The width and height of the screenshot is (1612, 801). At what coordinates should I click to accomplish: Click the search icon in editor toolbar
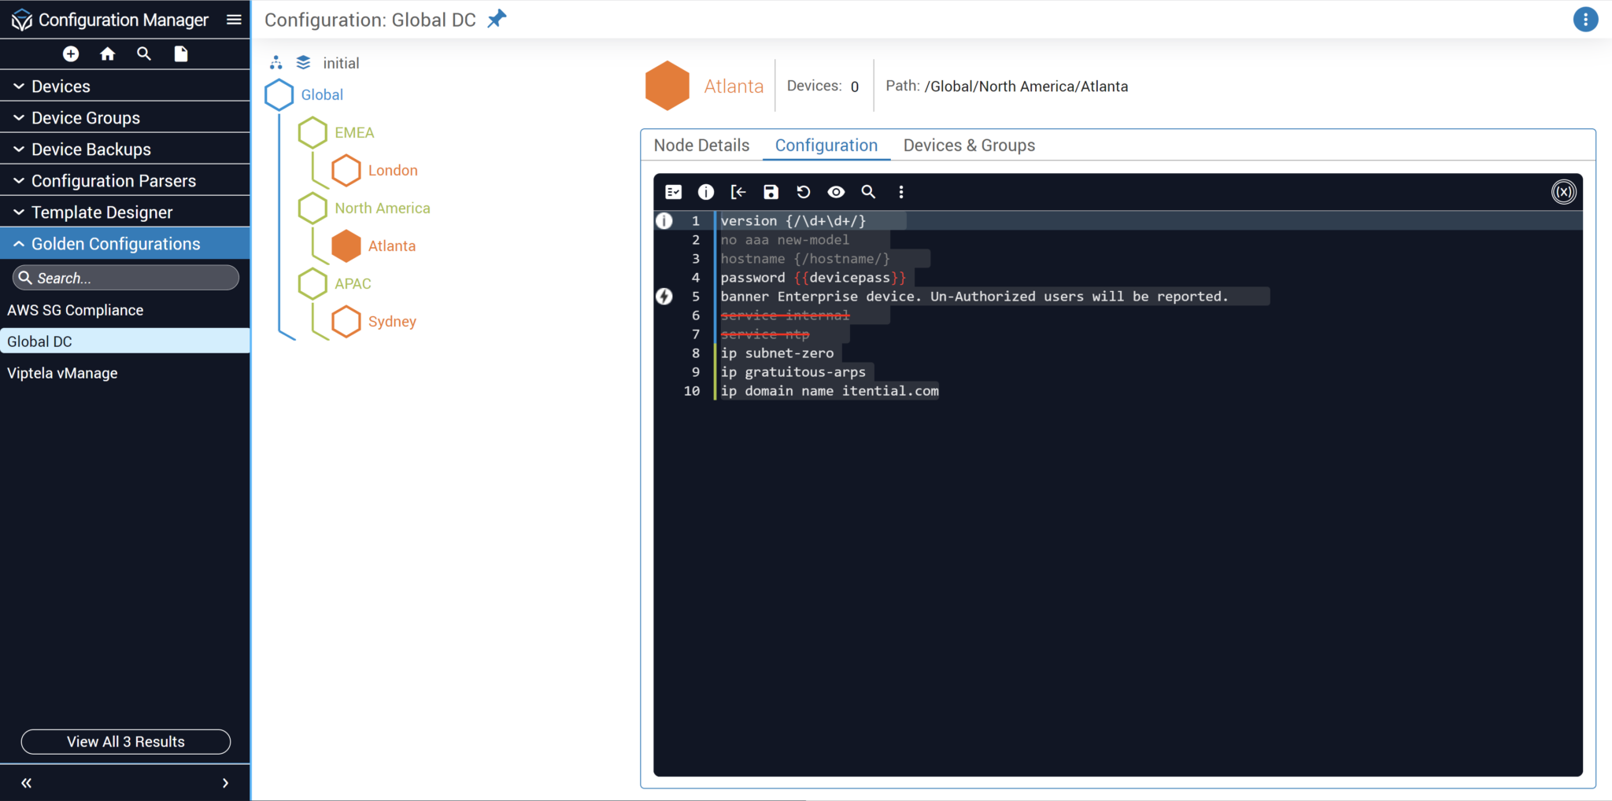click(868, 192)
